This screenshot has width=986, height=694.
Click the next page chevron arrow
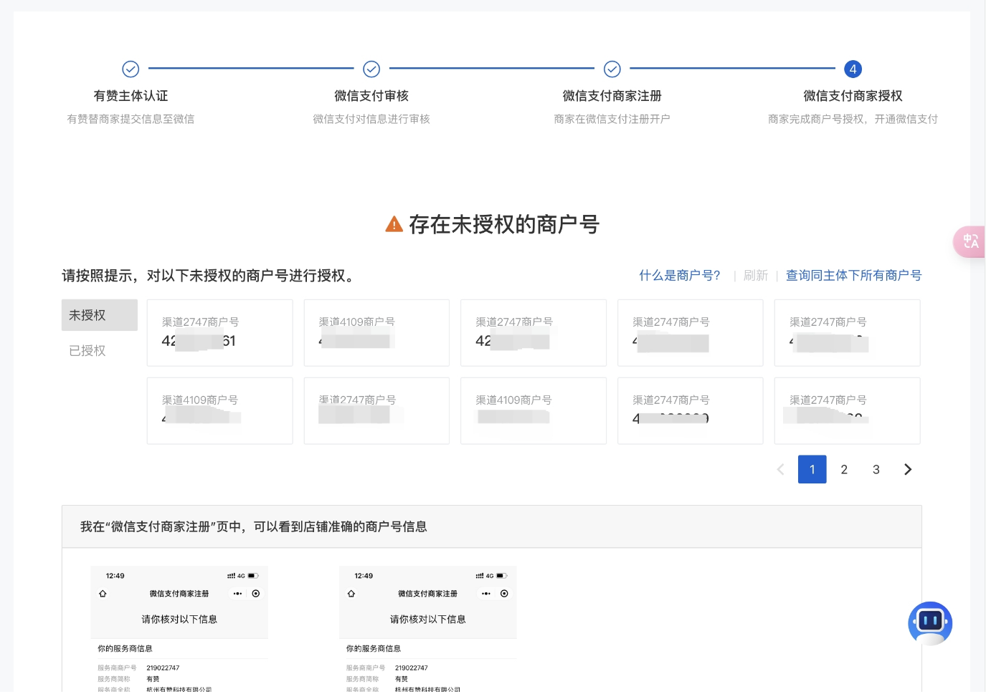coord(907,469)
